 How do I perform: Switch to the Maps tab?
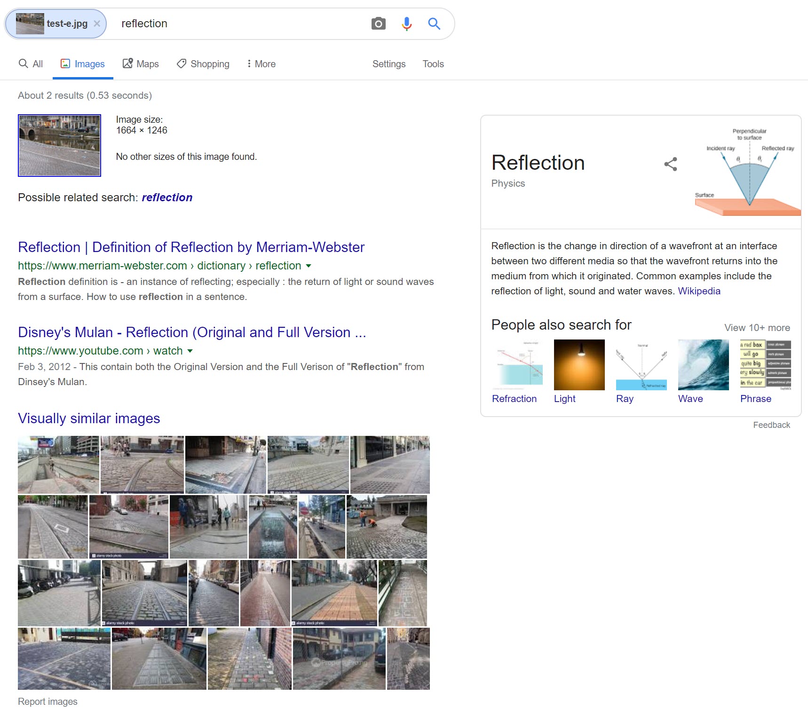(141, 64)
